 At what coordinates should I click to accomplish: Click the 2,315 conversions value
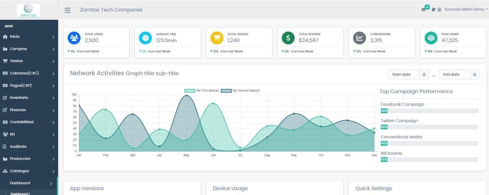tap(376, 40)
